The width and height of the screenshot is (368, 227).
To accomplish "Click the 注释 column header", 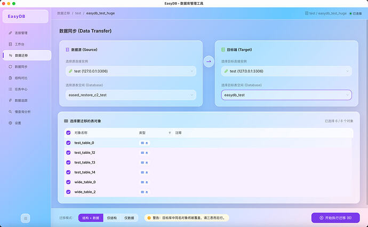I will coord(178,133).
